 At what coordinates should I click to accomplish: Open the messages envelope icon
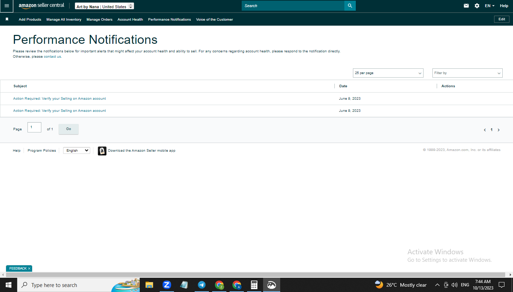coord(466,6)
